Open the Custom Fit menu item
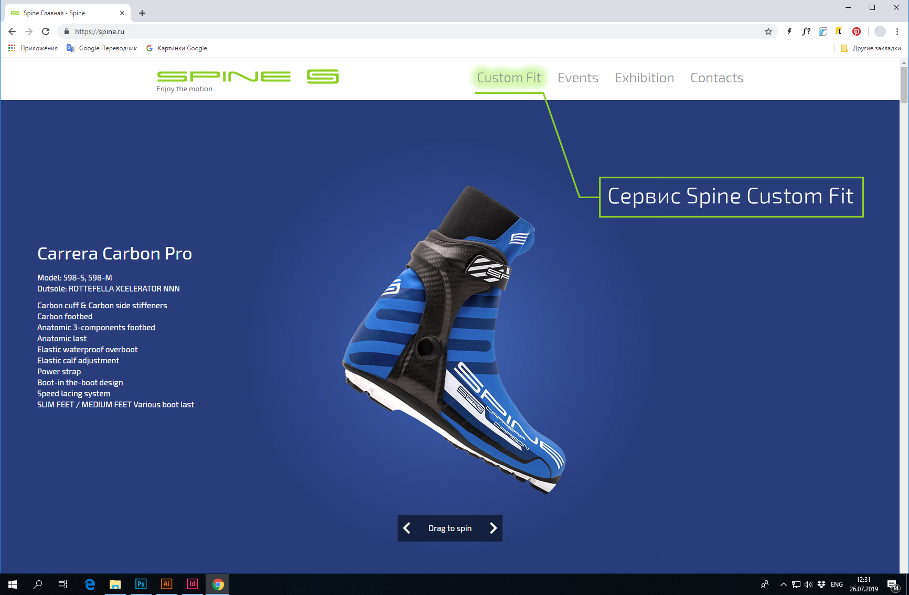 pos(509,78)
